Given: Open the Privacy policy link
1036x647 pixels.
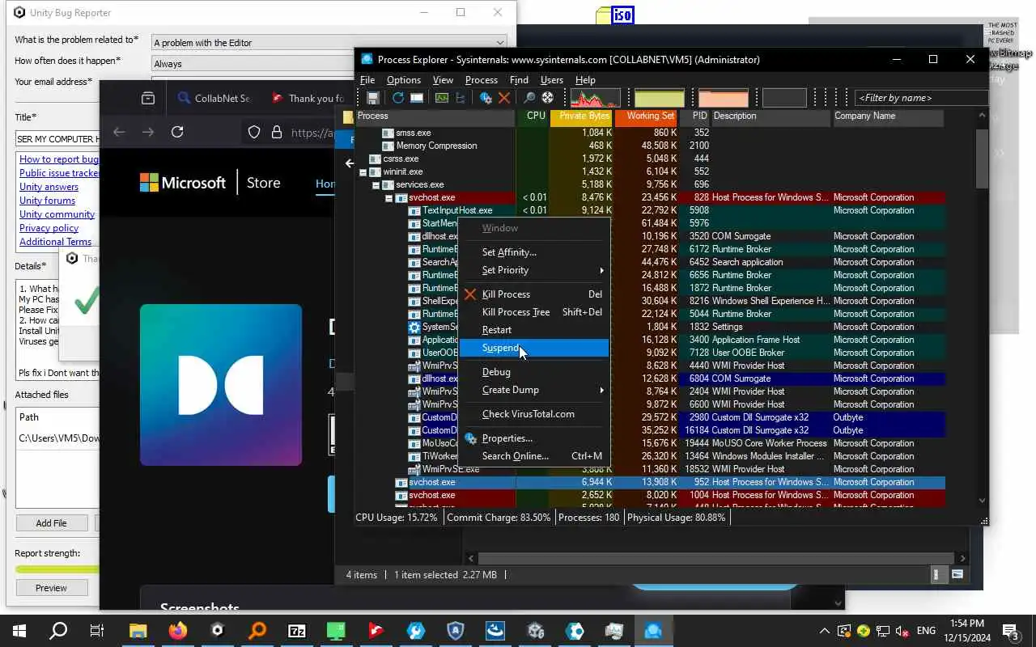Looking at the screenshot, I should point(49,228).
